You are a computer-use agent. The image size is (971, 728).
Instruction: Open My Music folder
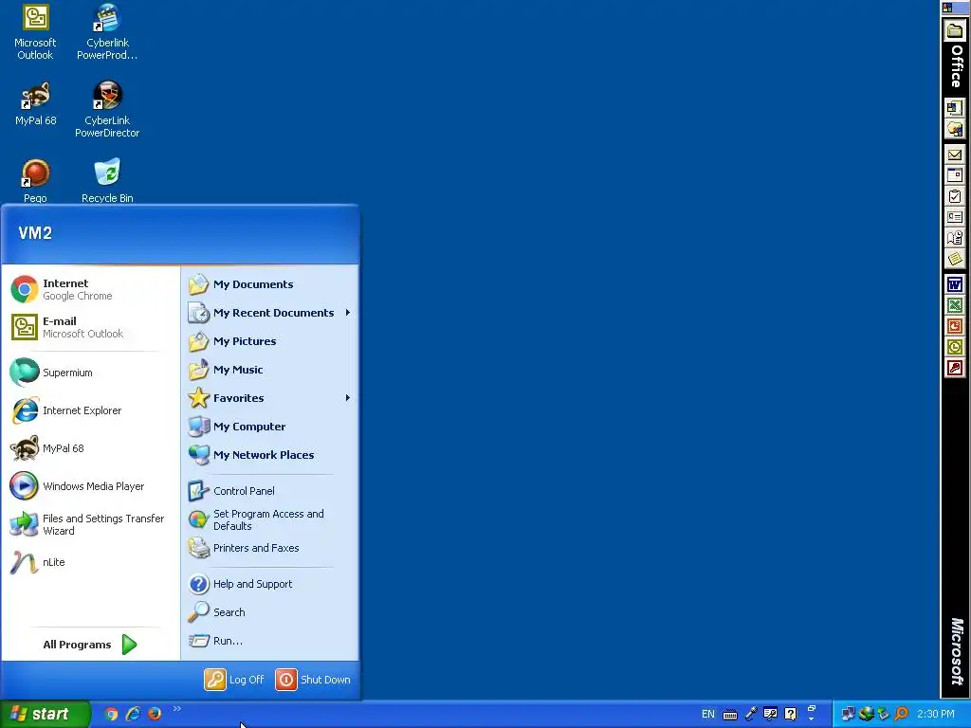(x=270, y=370)
